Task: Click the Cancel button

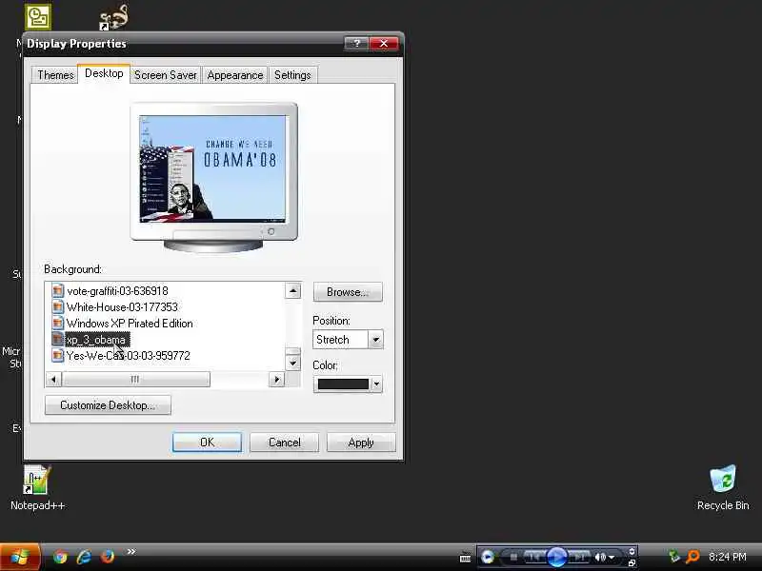Action: tap(284, 443)
